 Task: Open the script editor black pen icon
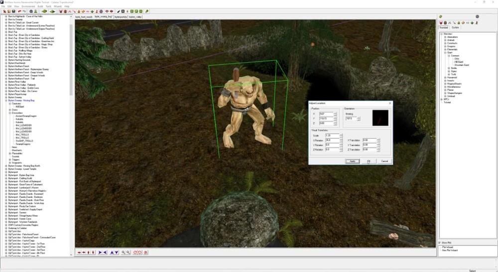118,11
